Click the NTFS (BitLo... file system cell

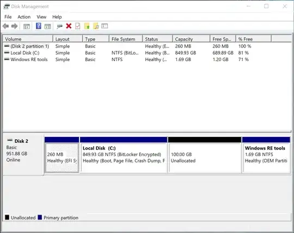pyautogui.click(x=125, y=53)
